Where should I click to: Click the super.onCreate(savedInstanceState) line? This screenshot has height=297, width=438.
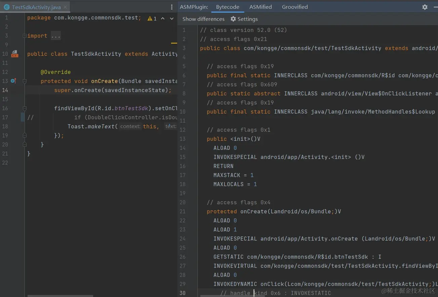(x=113, y=90)
